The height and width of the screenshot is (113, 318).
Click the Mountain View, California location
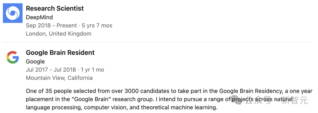pos(59,78)
